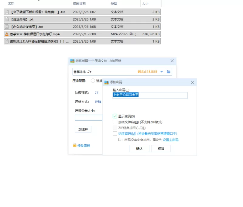Click the 加注释 button
243x207 pixels.
(83, 129)
